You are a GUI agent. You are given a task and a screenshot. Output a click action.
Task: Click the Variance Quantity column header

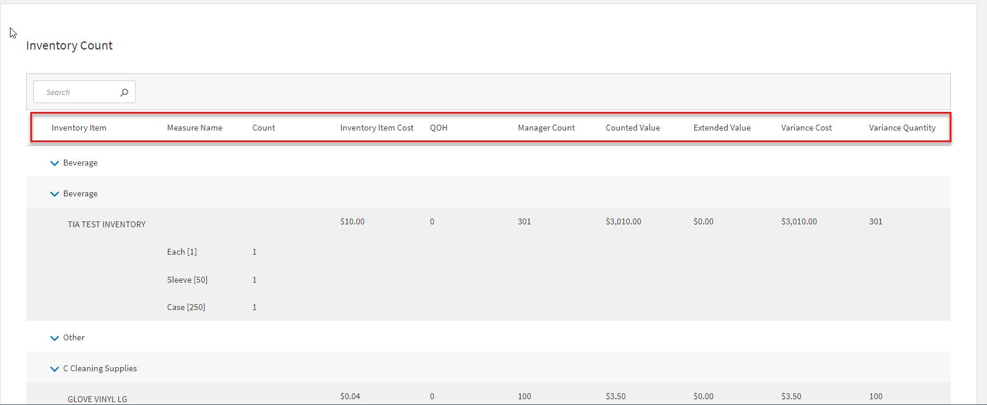(x=902, y=128)
